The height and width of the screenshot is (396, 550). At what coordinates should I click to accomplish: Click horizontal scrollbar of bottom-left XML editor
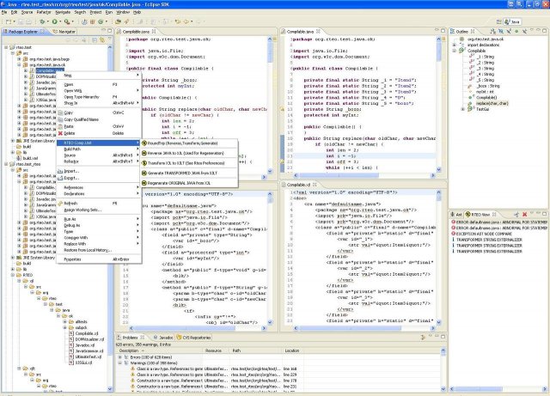click(198, 328)
